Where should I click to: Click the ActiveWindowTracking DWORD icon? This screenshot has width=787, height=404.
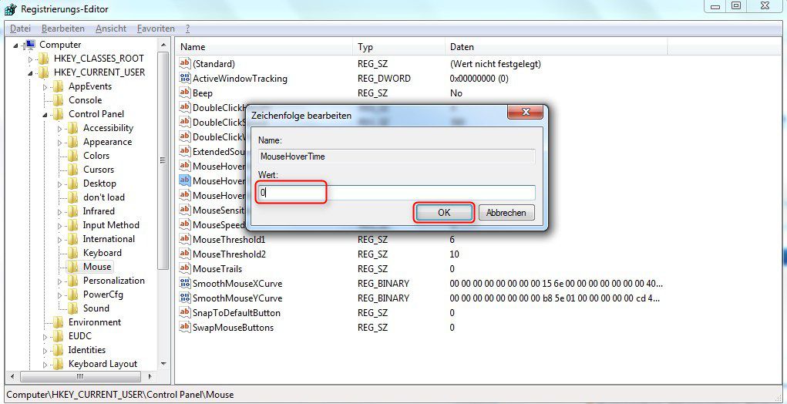point(185,79)
